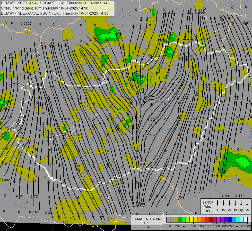Pick the red swatch left of 1000 tick
252x231 pixels.
click(207, 219)
